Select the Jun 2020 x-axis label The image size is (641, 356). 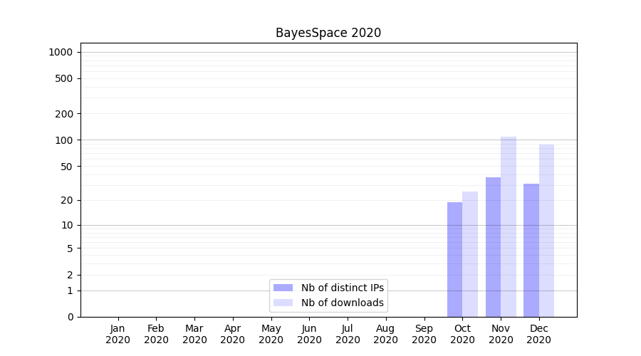[x=309, y=334]
